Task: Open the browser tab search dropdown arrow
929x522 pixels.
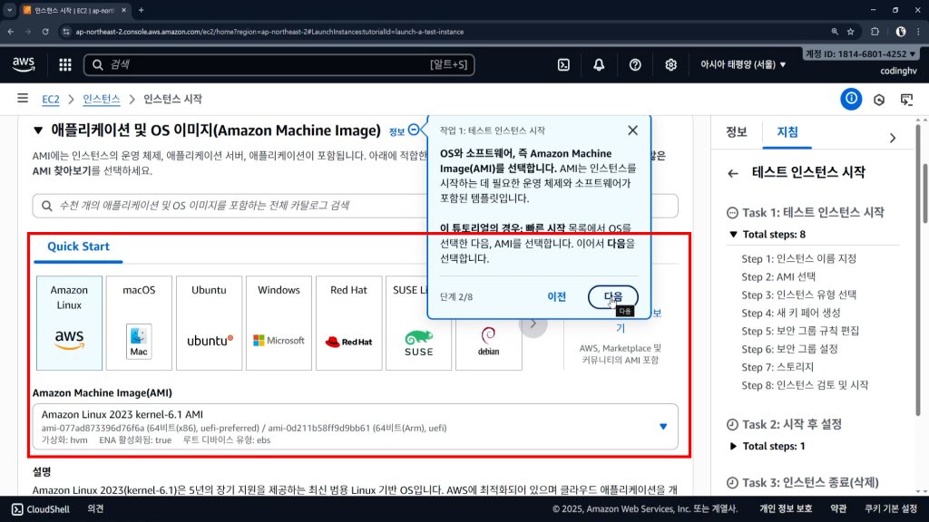Action: tap(9, 10)
